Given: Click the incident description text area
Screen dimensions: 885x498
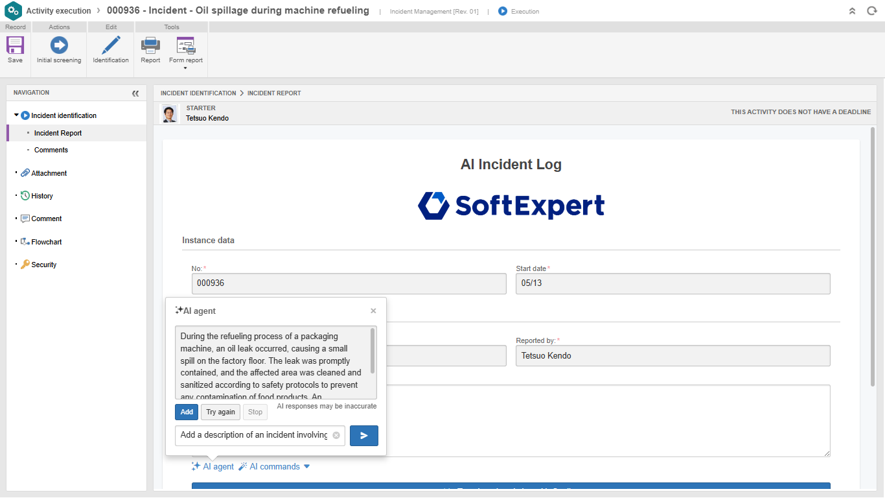Looking at the screenshot, I should coord(511,421).
